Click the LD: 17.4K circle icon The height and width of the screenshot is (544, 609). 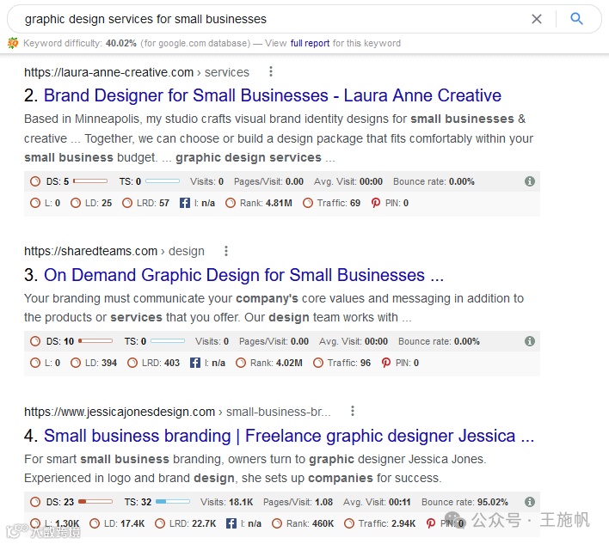95,523
